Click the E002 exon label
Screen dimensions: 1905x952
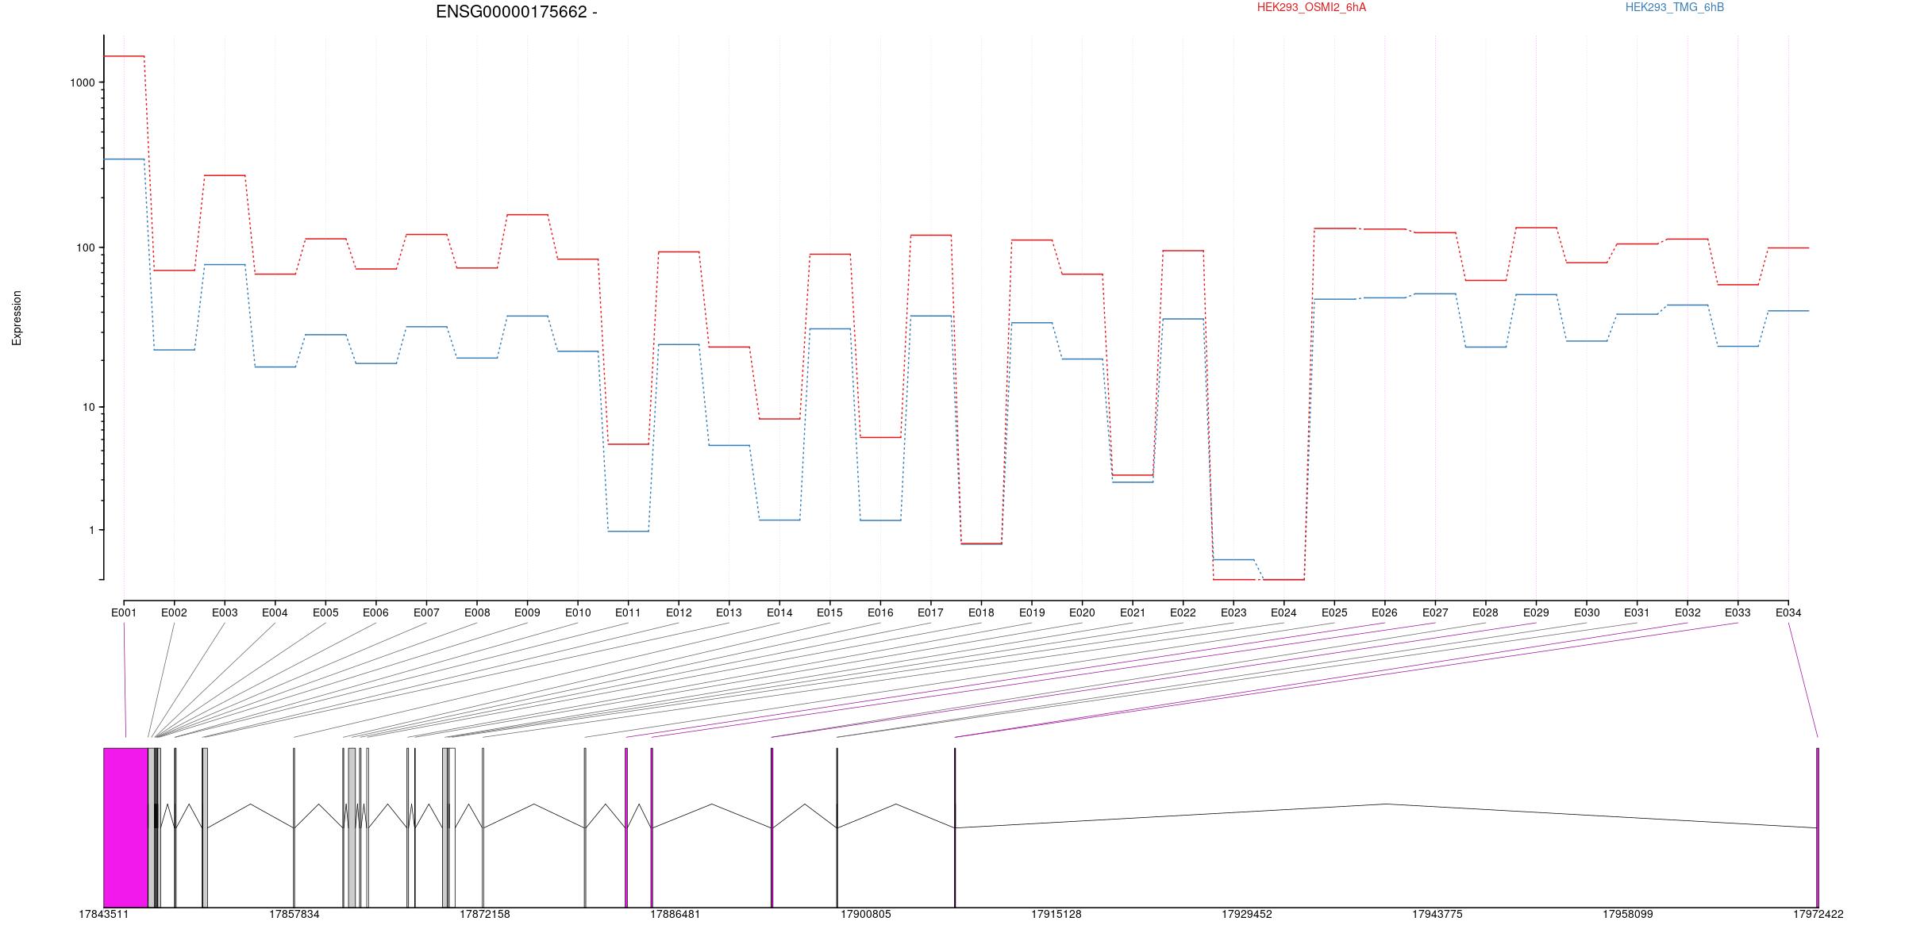click(174, 612)
